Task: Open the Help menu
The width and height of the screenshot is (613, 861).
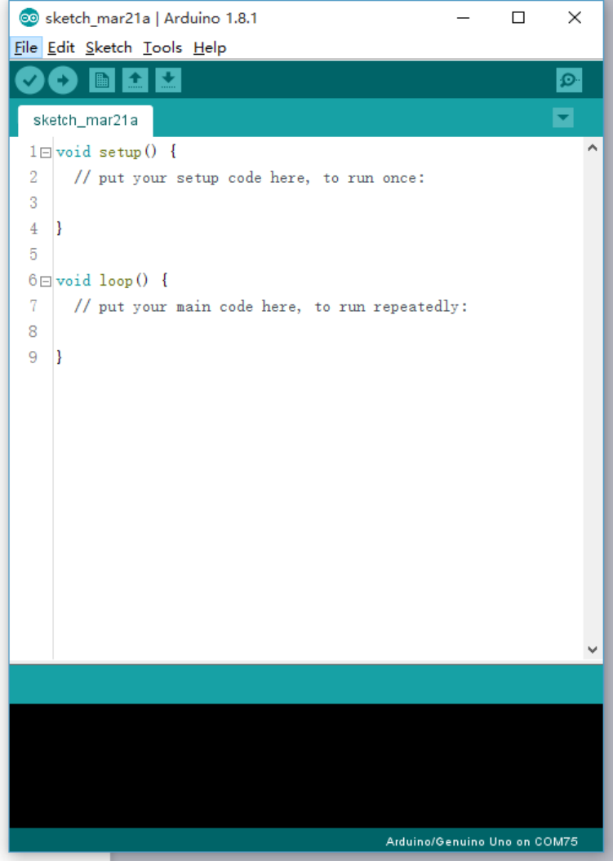Action: point(210,48)
